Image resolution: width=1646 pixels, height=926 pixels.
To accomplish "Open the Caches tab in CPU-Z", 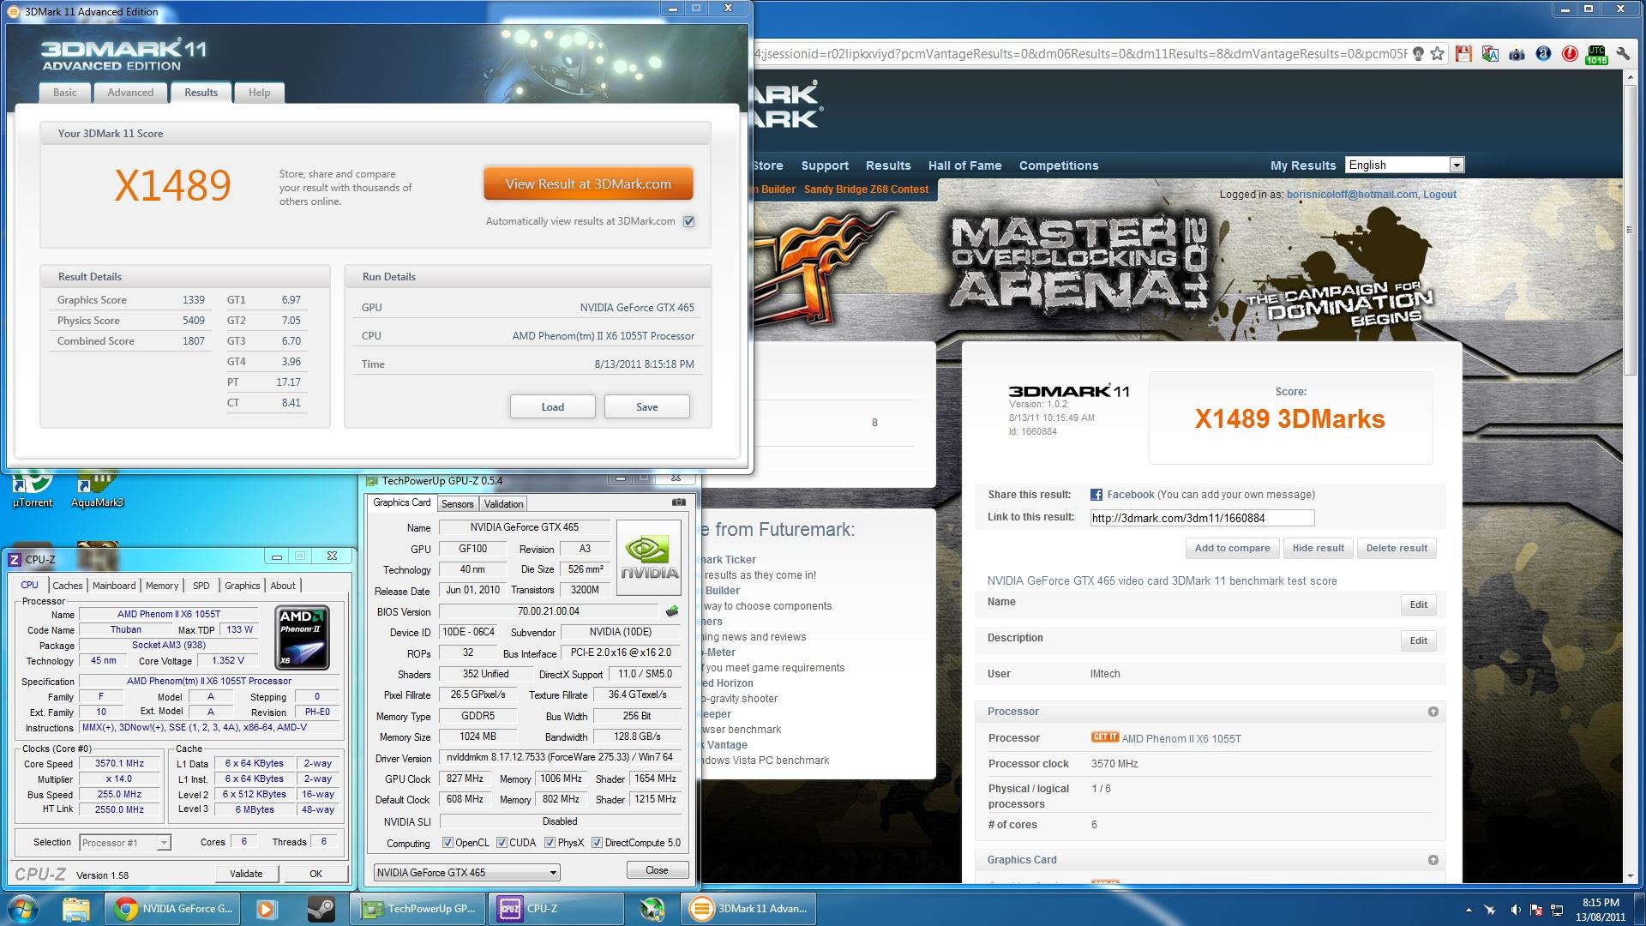I will (68, 586).
